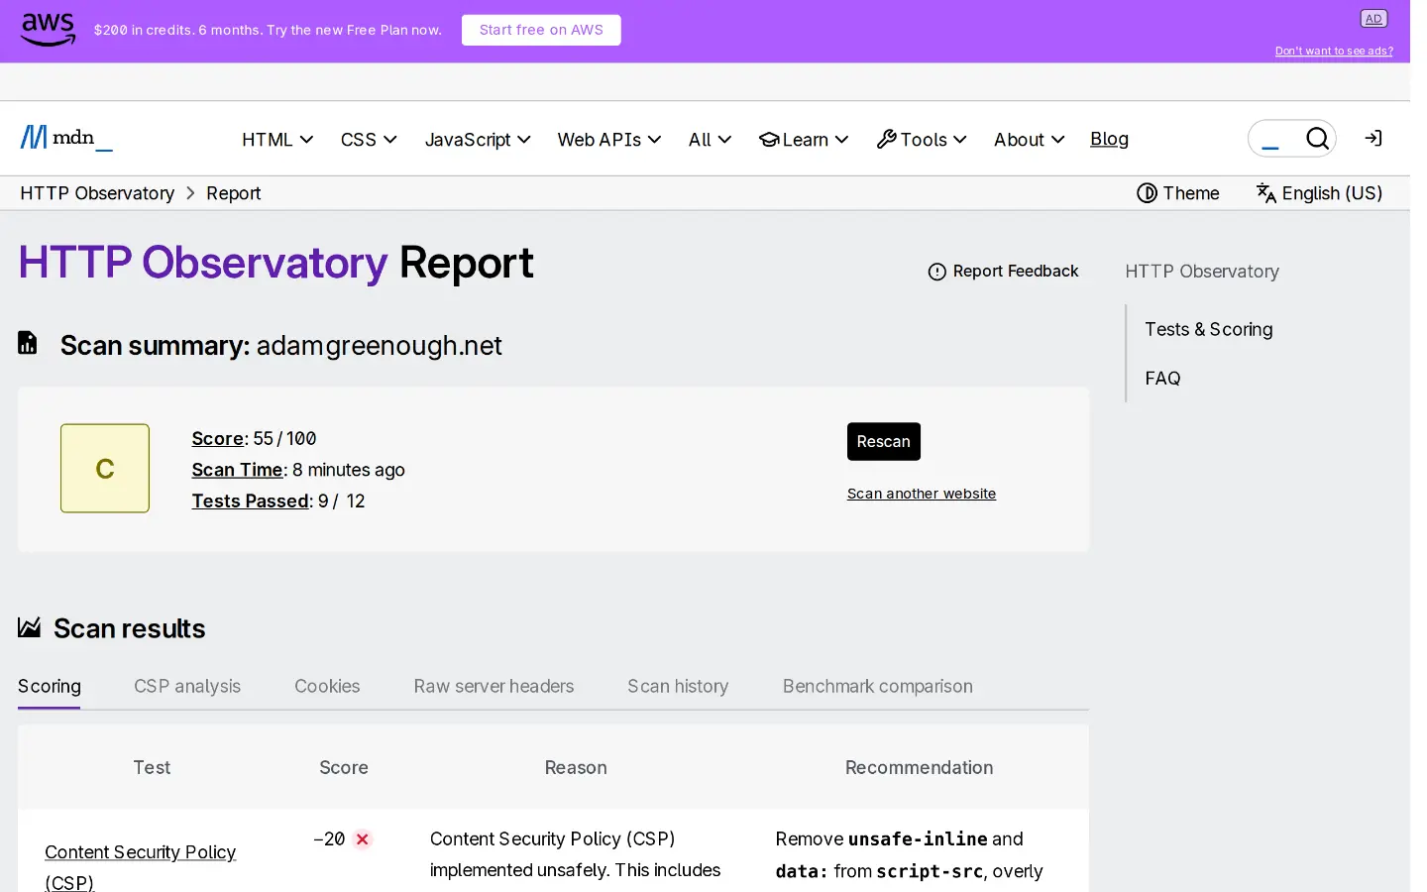Click Don't want to see ads link

tap(1334, 51)
